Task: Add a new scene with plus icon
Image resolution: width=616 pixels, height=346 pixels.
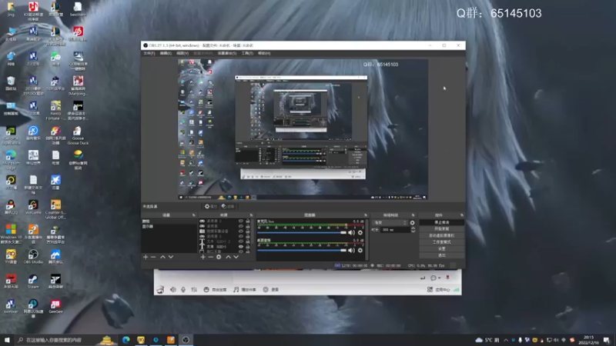Action: point(146,257)
